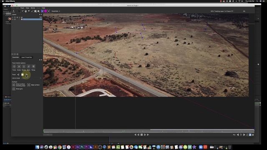Click the timeline zoom scrollbar above the scrub bar

point(202,130)
